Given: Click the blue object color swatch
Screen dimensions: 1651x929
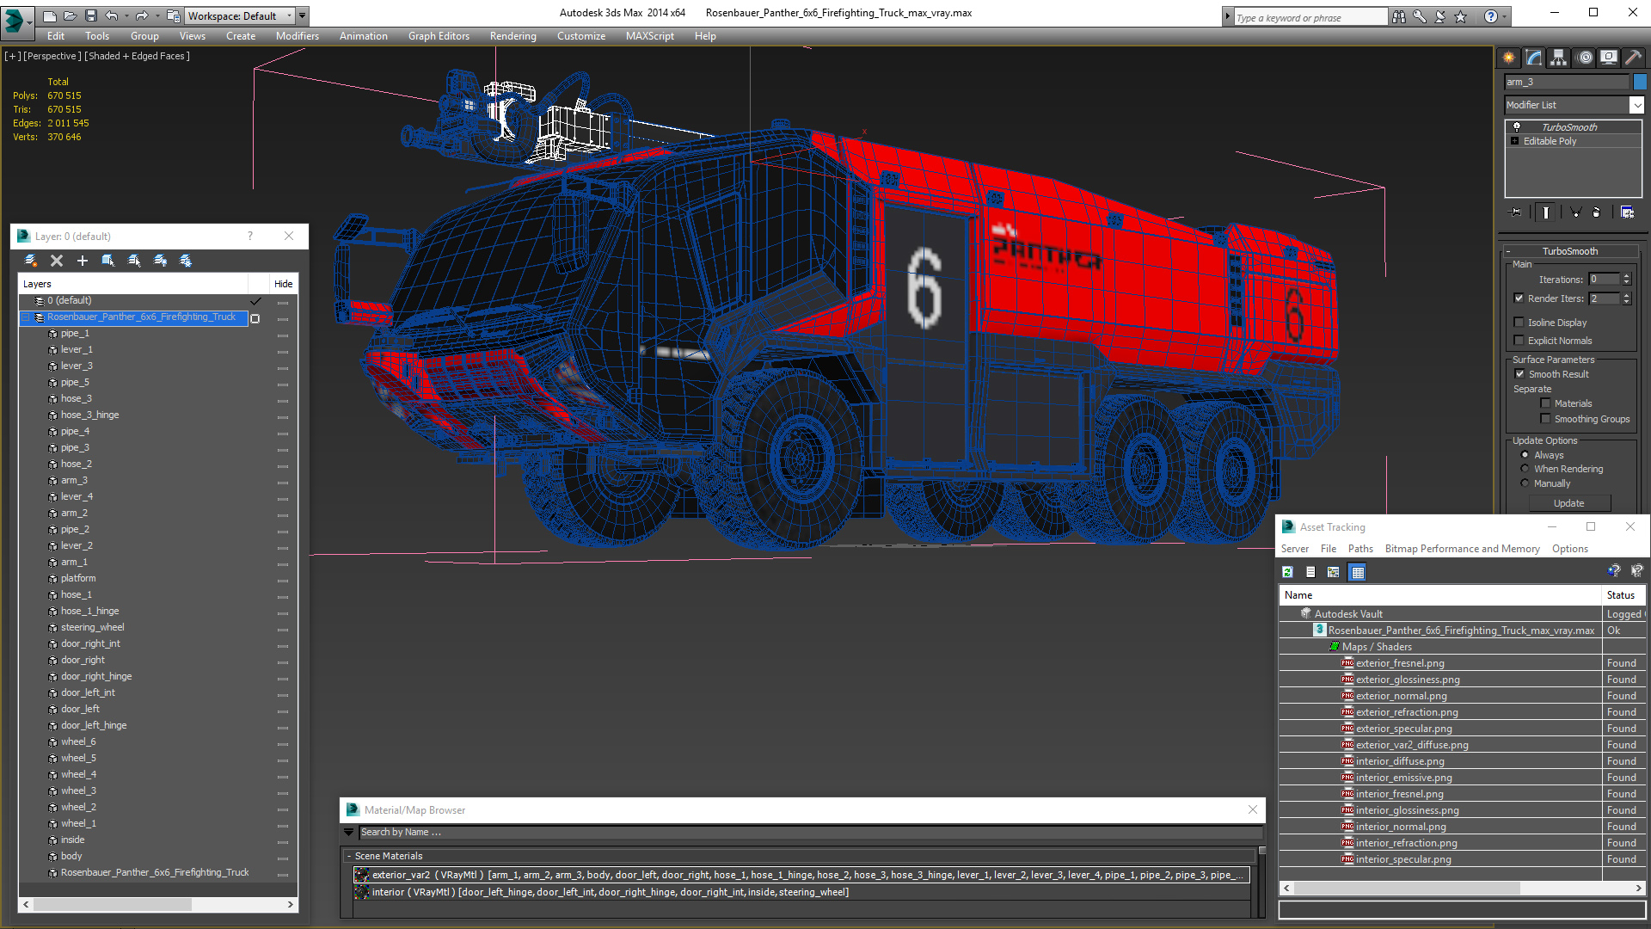Looking at the screenshot, I should pos(1640,82).
